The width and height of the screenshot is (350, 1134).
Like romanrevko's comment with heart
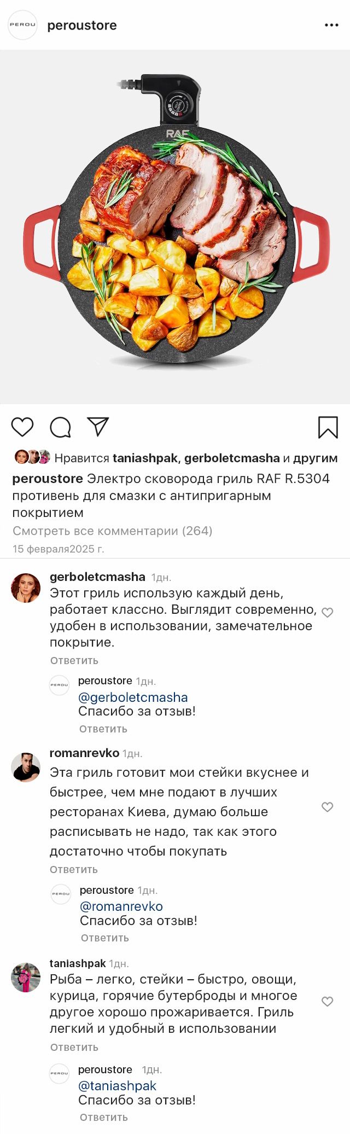point(328,807)
